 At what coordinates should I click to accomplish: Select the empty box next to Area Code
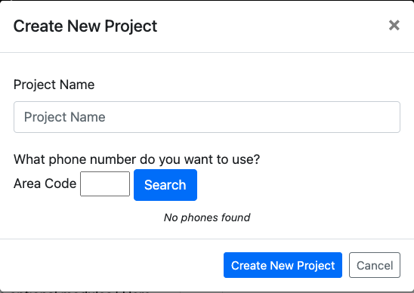pos(105,184)
